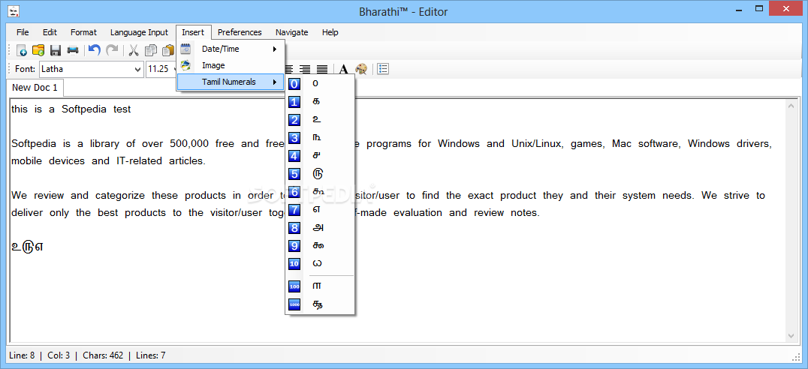Click the open folder toolbar icon
Viewport: 808px width, 369px height.
click(38, 50)
